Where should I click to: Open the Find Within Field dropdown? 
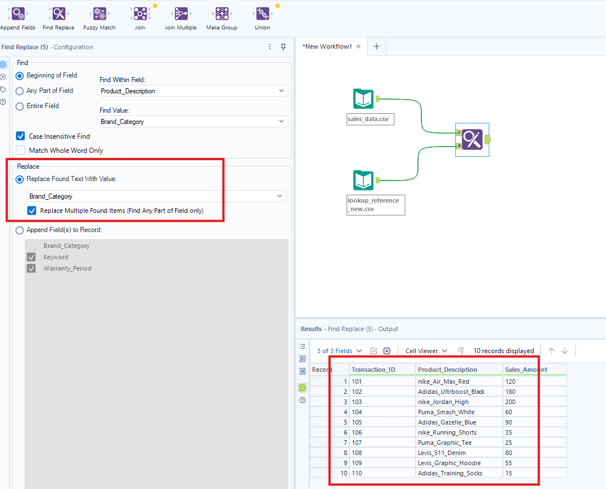point(193,91)
